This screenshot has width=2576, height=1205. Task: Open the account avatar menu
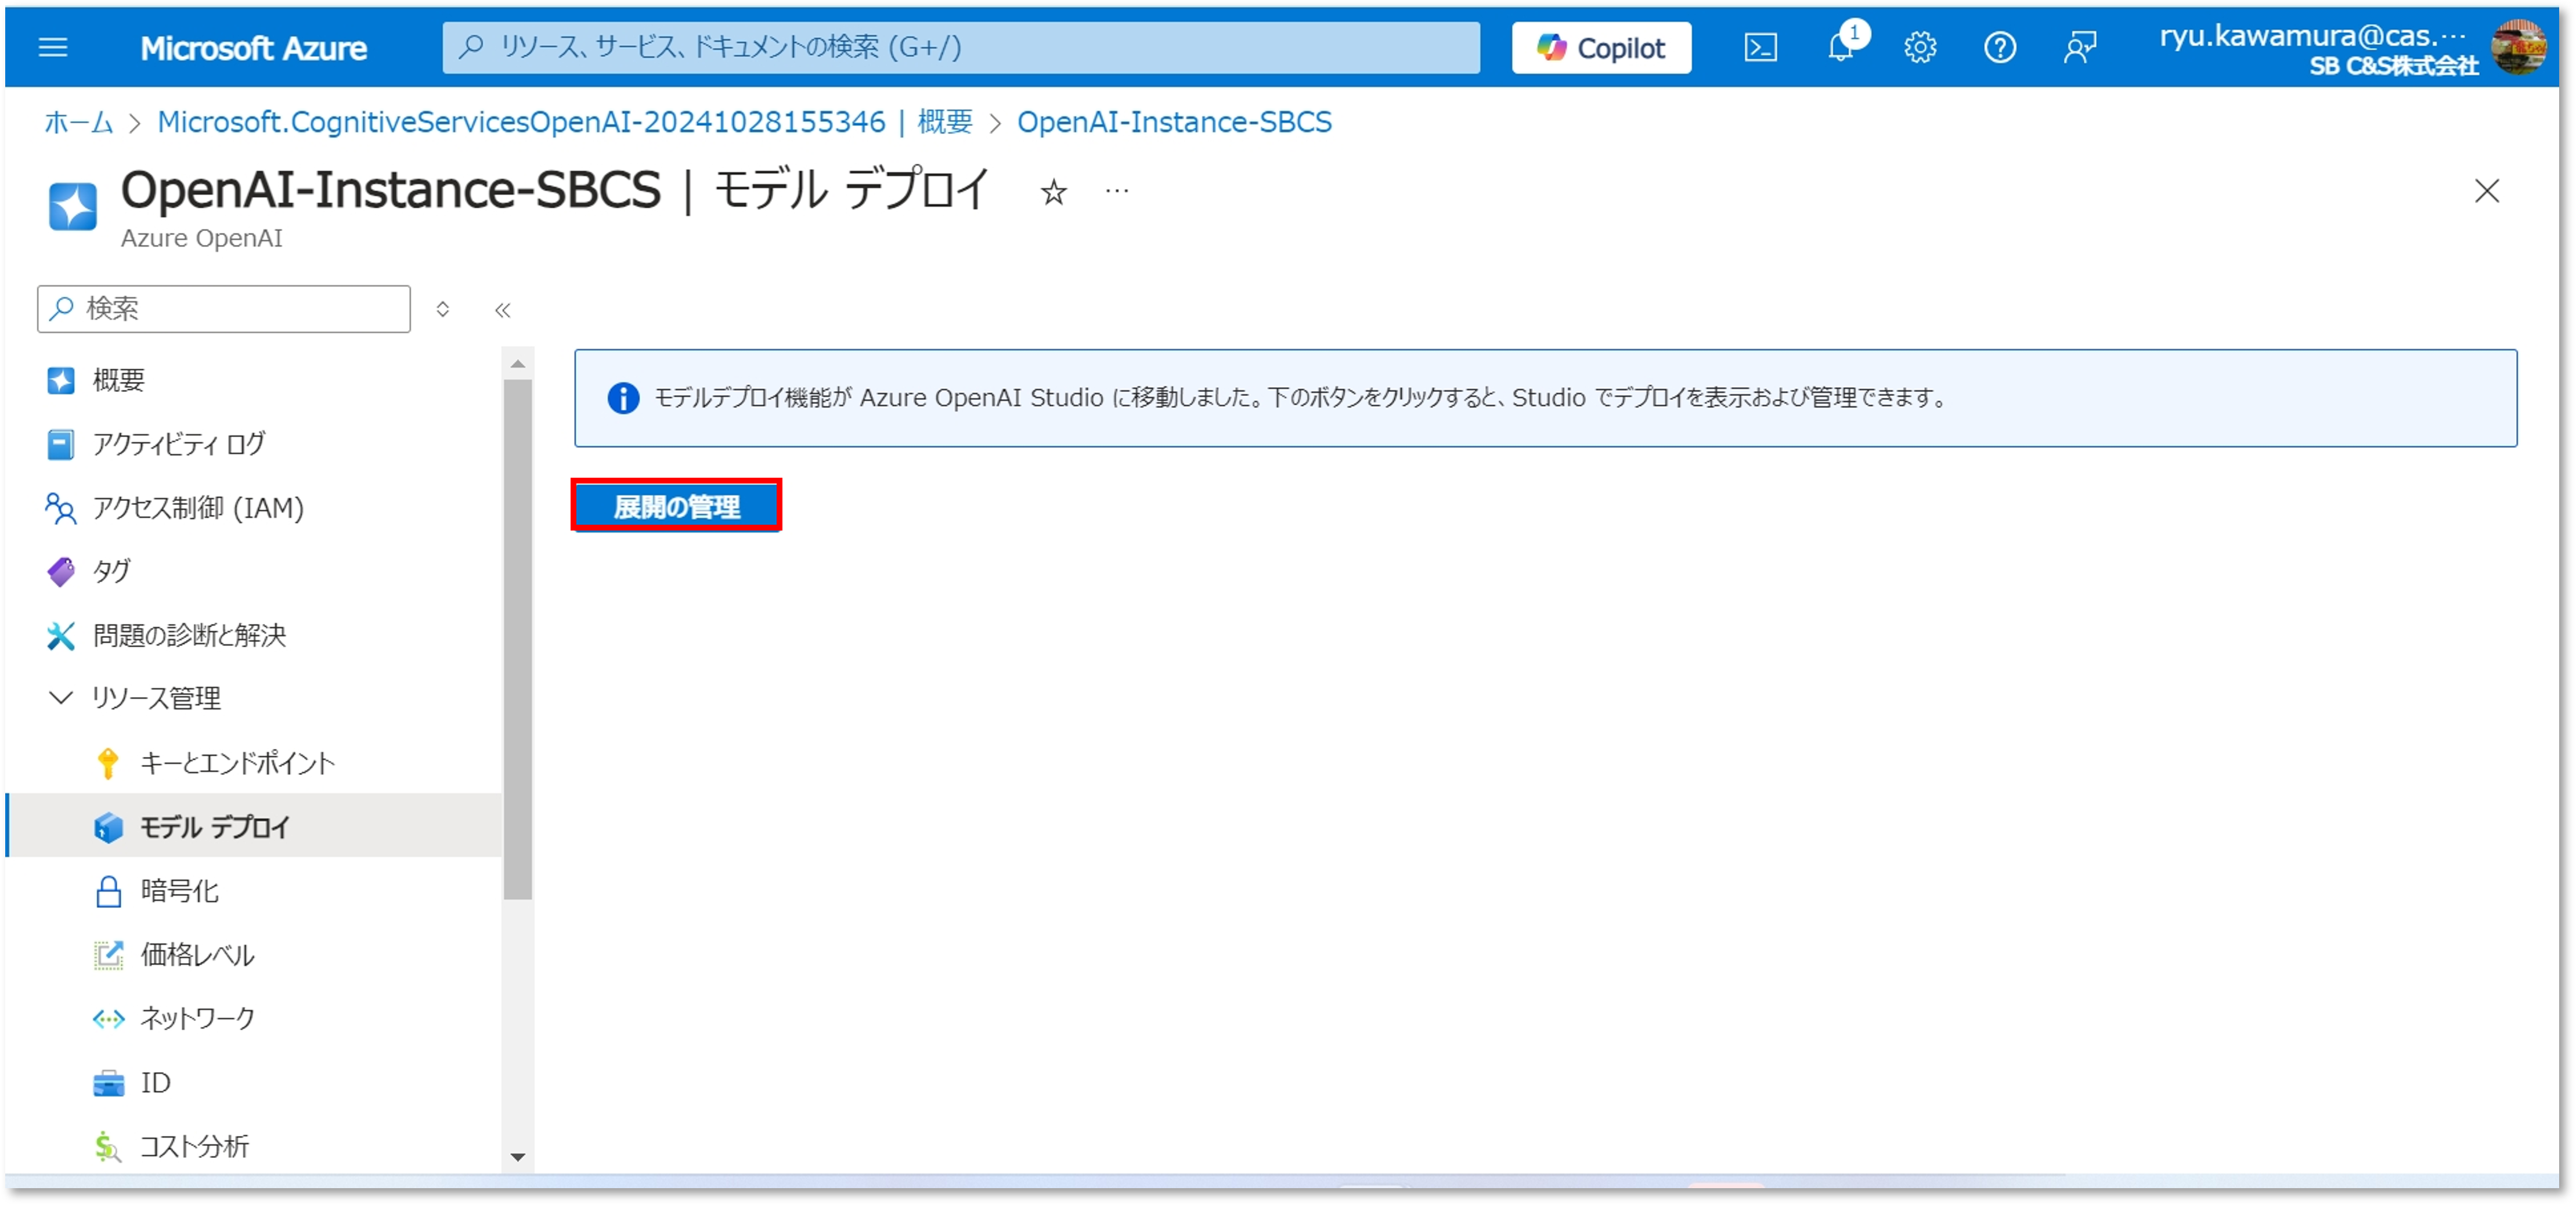2518,47
